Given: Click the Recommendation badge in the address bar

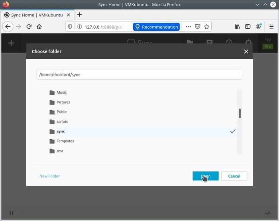Looking at the screenshot, I should tap(156, 27).
